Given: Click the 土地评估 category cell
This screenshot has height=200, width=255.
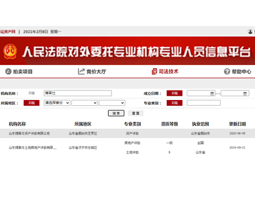Looking at the screenshot, I should (x=132, y=152).
